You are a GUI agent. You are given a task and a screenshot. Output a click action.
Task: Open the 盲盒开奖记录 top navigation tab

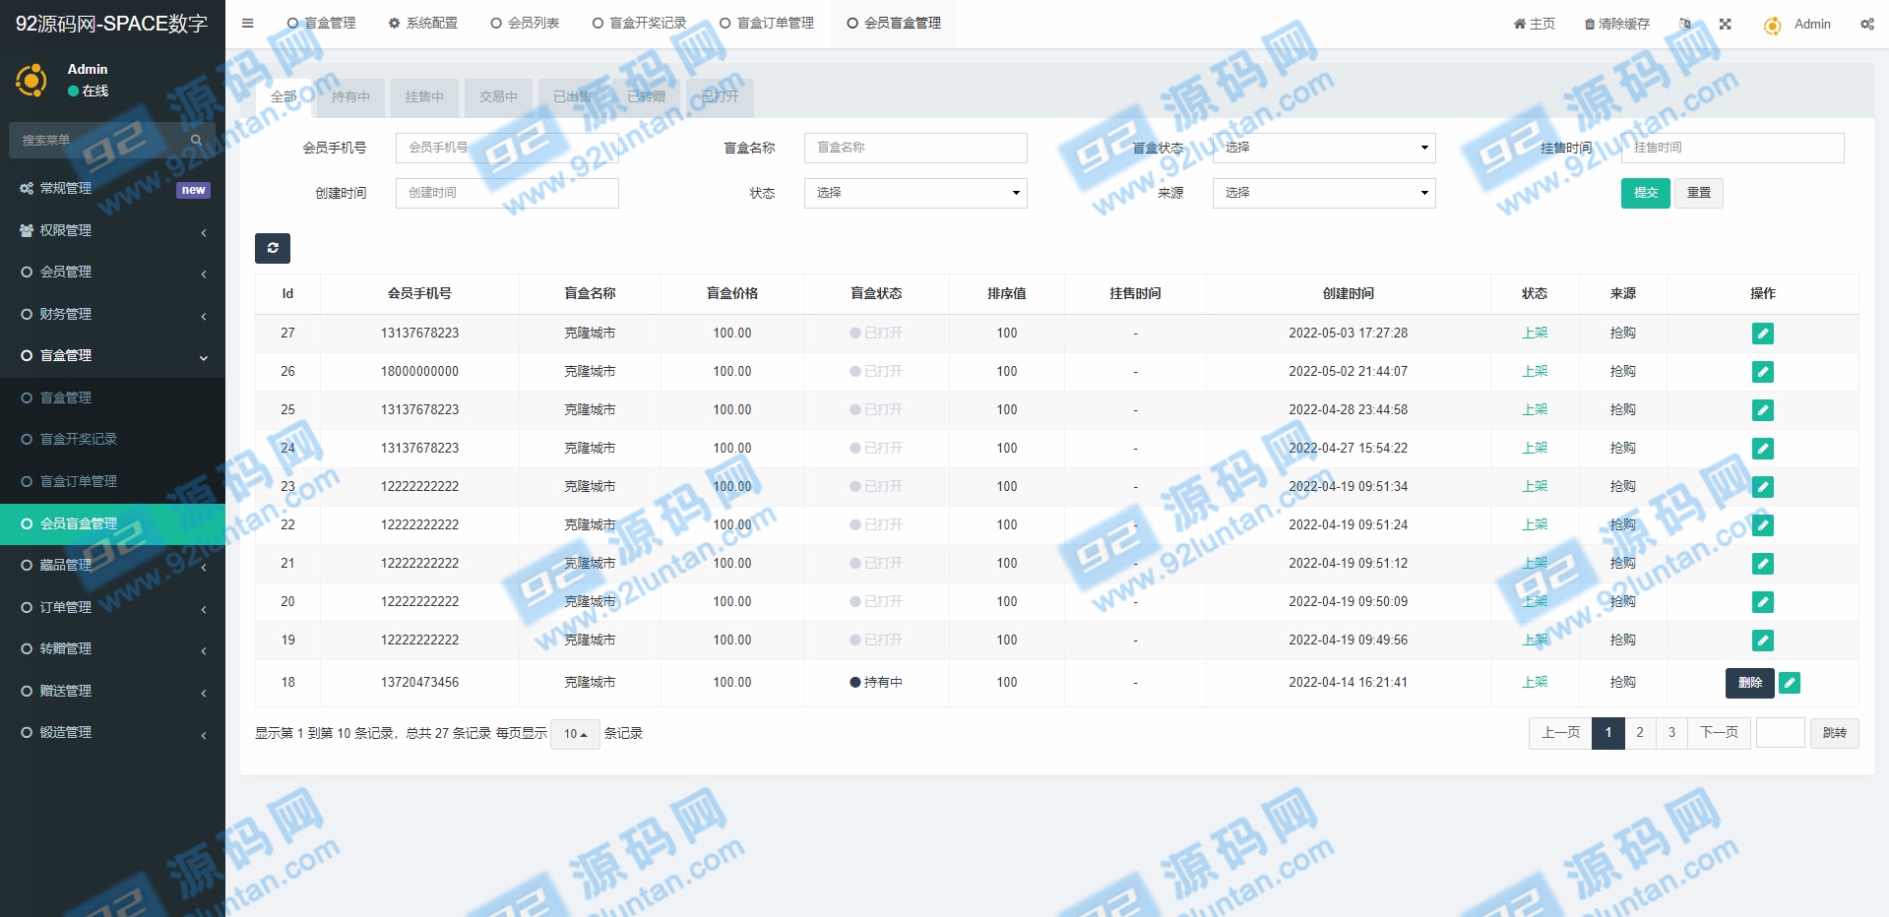[639, 24]
